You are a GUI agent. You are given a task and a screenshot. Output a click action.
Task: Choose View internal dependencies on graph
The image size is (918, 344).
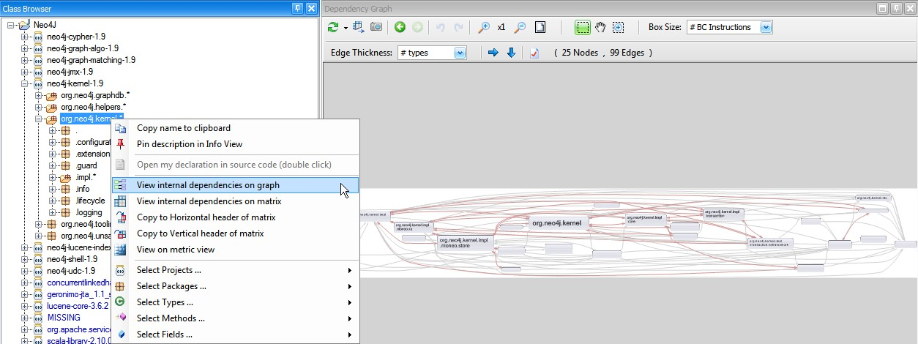tap(236, 185)
